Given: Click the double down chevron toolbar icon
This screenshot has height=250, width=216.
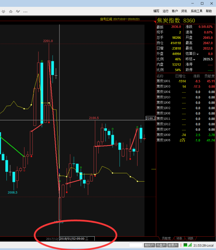Looking at the screenshot, I should tap(3, 12).
